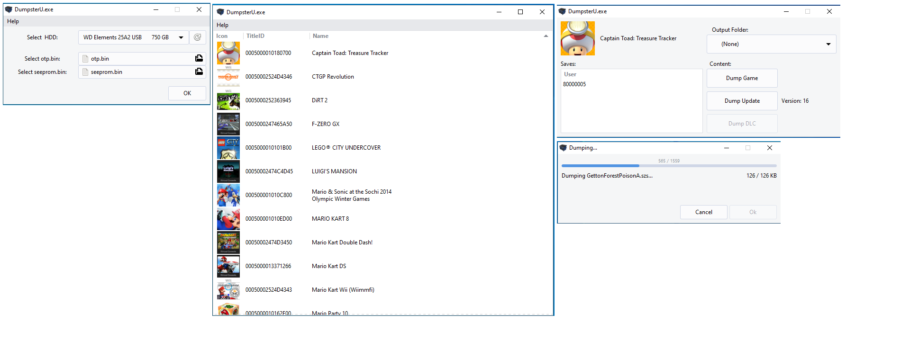Click DiRT 2 game icon
The image size is (910, 341).
[228, 100]
